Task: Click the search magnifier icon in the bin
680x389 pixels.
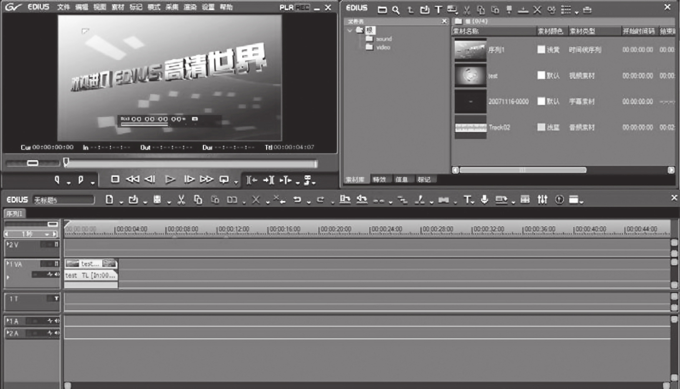Action: coord(396,10)
